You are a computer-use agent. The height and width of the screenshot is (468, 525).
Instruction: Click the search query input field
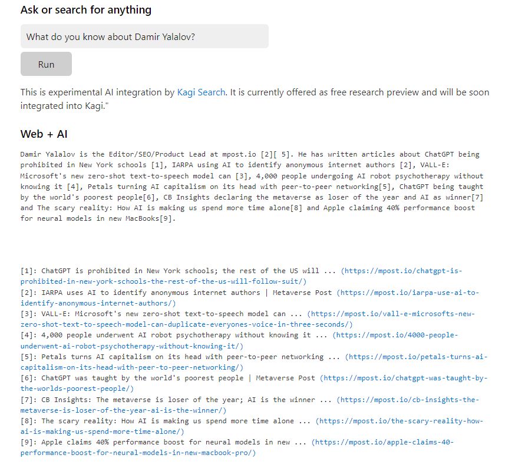click(144, 36)
